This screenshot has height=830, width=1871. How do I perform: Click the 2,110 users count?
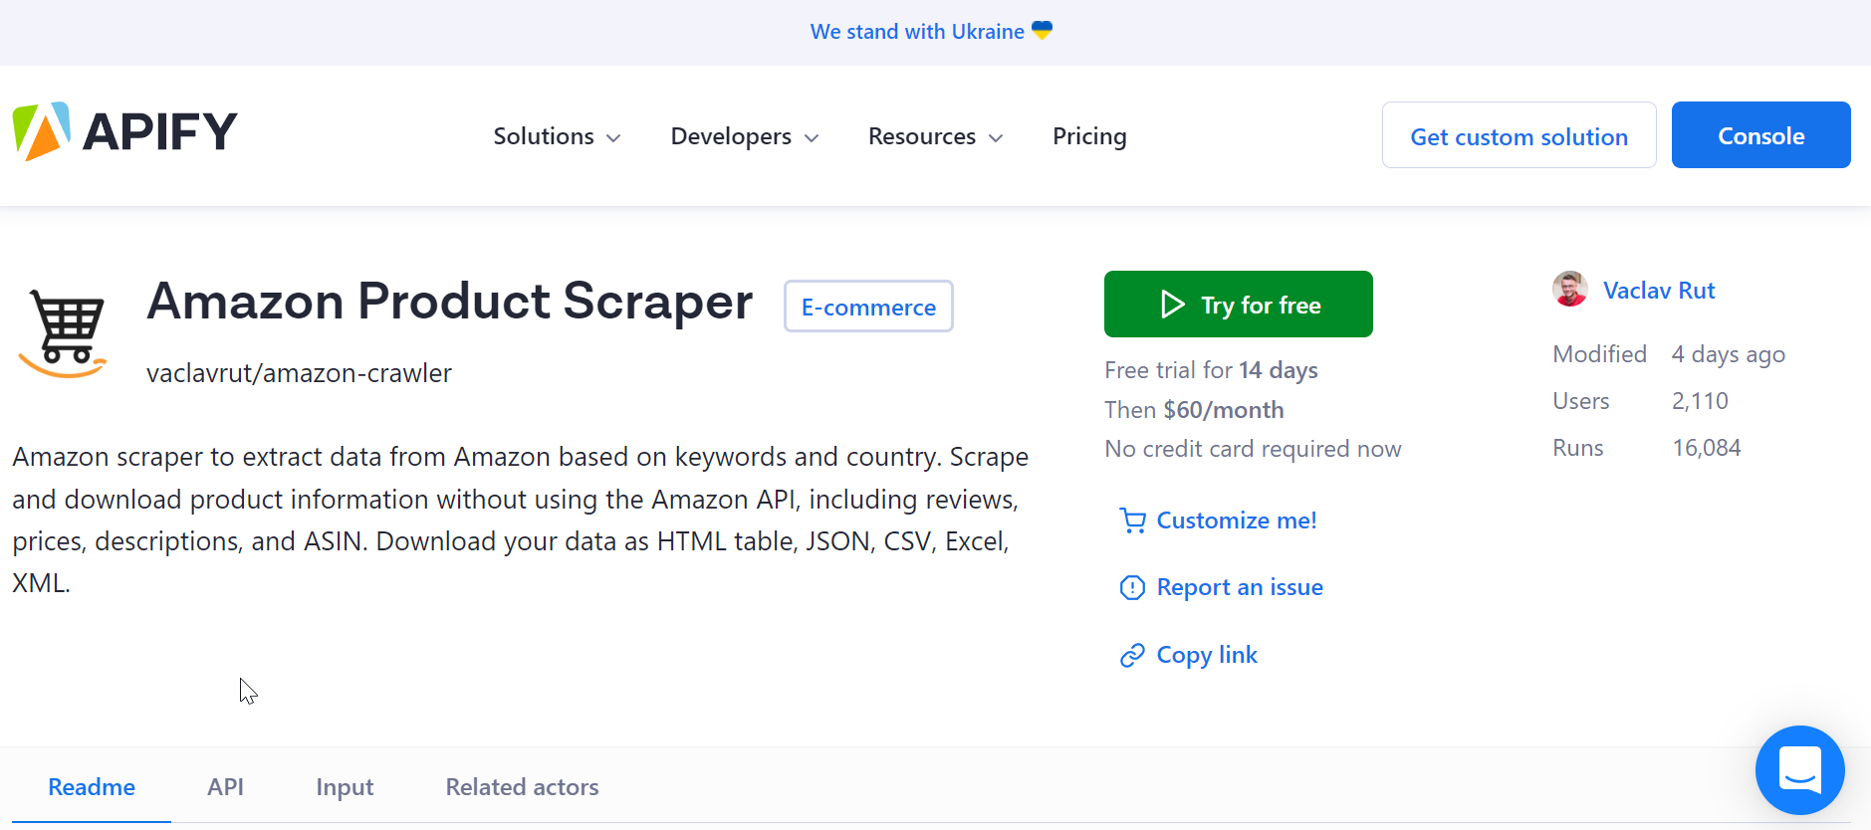1700,401
